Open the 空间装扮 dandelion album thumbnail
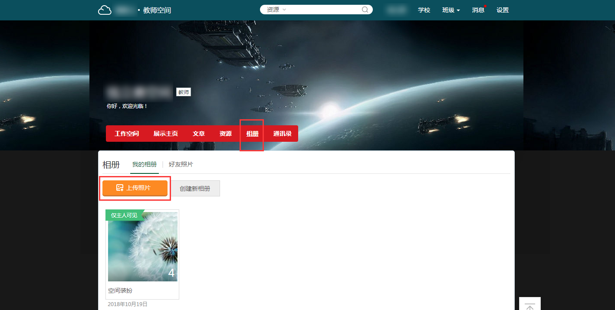This screenshot has width=615, height=310. point(143,246)
